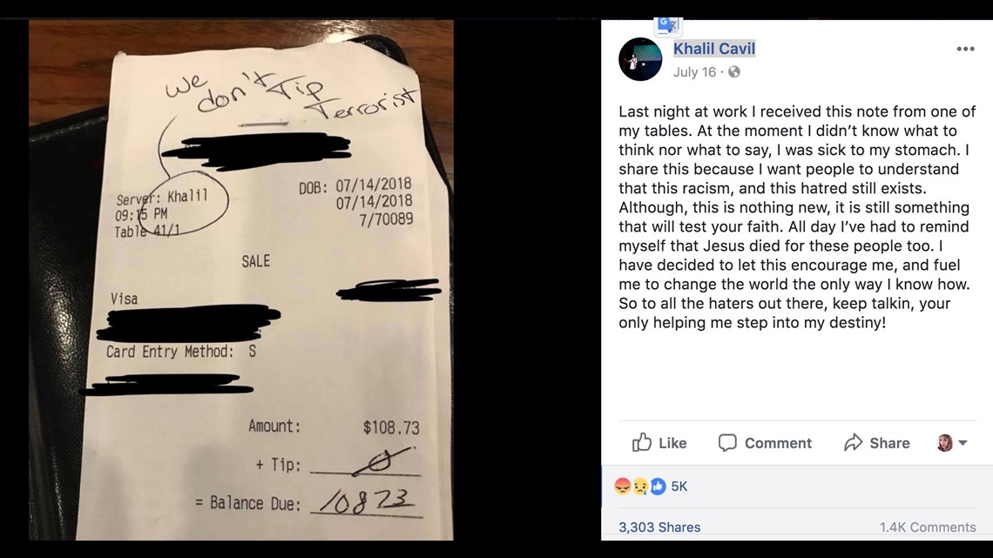Open the 3,303 Shares list
The height and width of the screenshot is (558, 993).
pyautogui.click(x=659, y=527)
